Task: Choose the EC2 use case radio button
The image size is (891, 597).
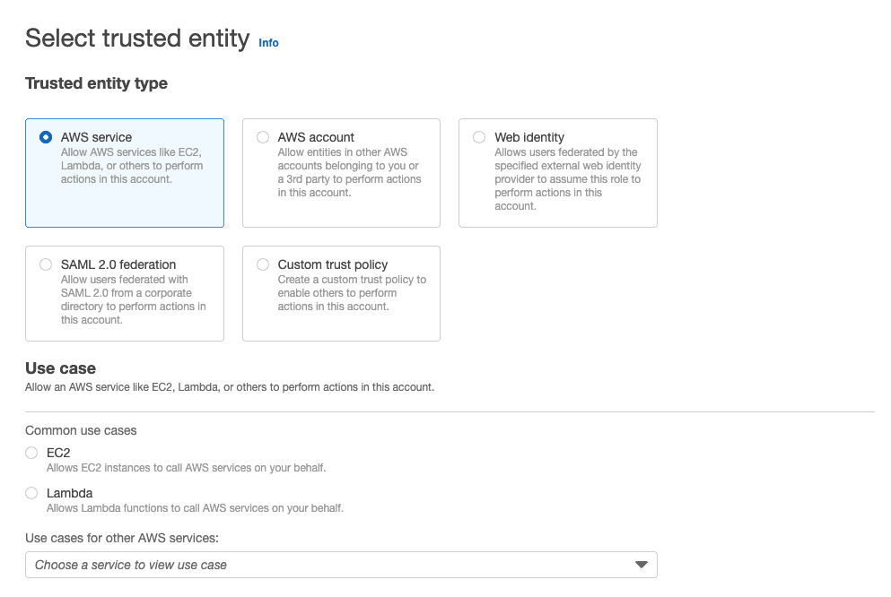Action: click(31, 453)
